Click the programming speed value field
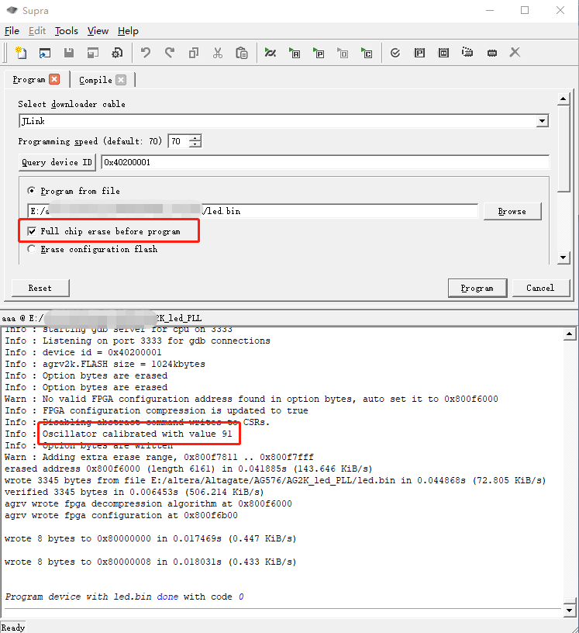Image resolution: width=579 pixels, height=633 pixels. pyautogui.click(x=179, y=141)
